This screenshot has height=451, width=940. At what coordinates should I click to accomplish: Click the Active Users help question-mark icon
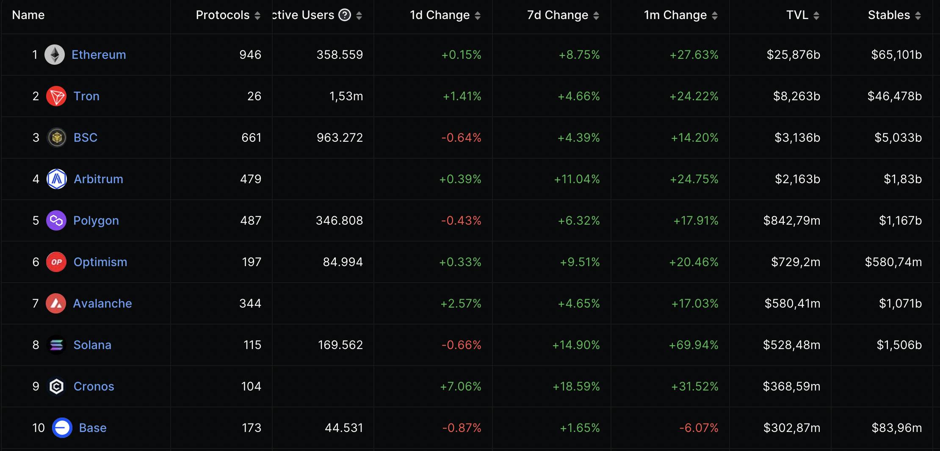(345, 15)
